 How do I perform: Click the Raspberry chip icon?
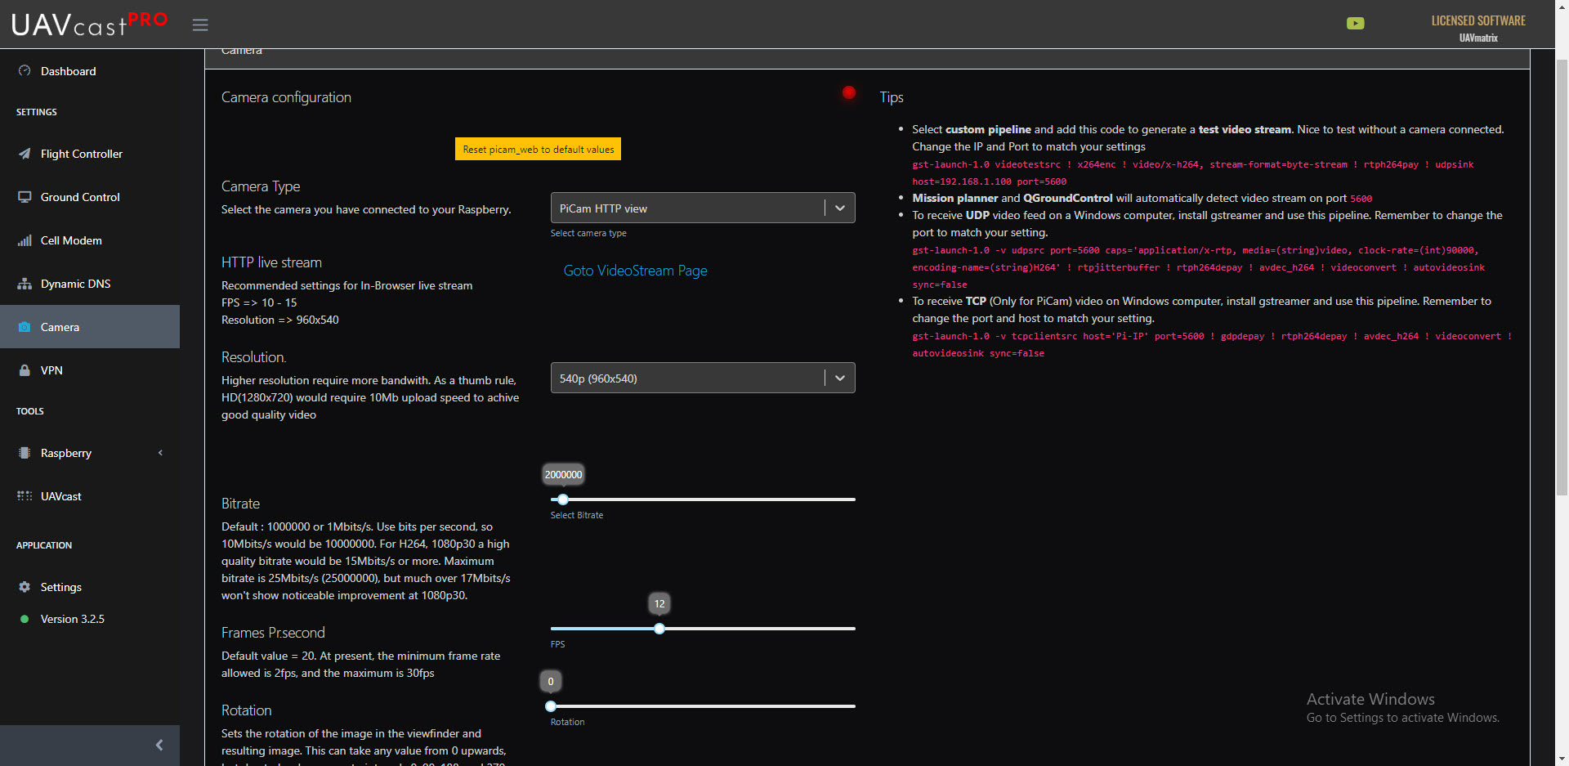[x=25, y=453]
